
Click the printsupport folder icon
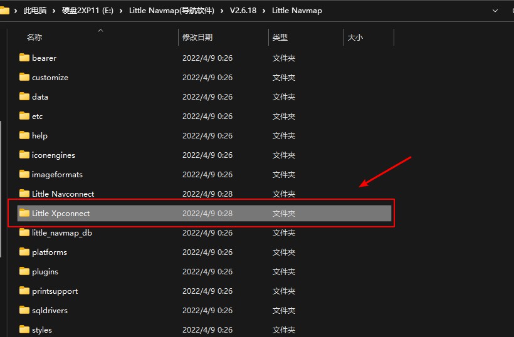(x=24, y=291)
